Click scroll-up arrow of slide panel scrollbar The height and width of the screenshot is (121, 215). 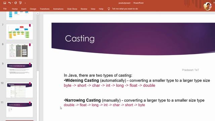click(38, 13)
